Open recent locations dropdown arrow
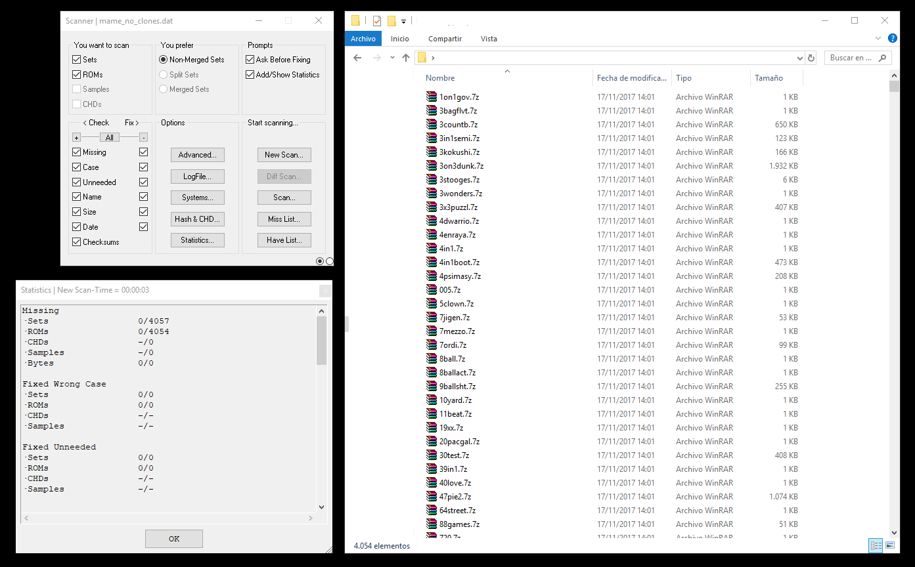Image resolution: width=915 pixels, height=567 pixels. (392, 58)
